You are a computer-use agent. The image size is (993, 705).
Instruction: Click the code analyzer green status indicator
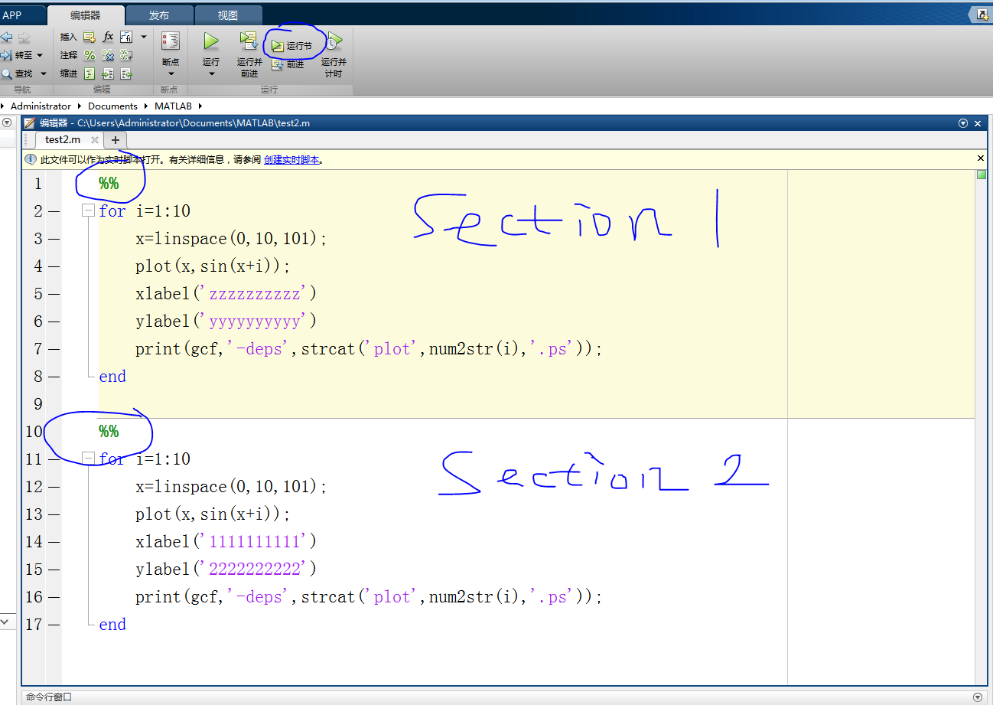(982, 175)
